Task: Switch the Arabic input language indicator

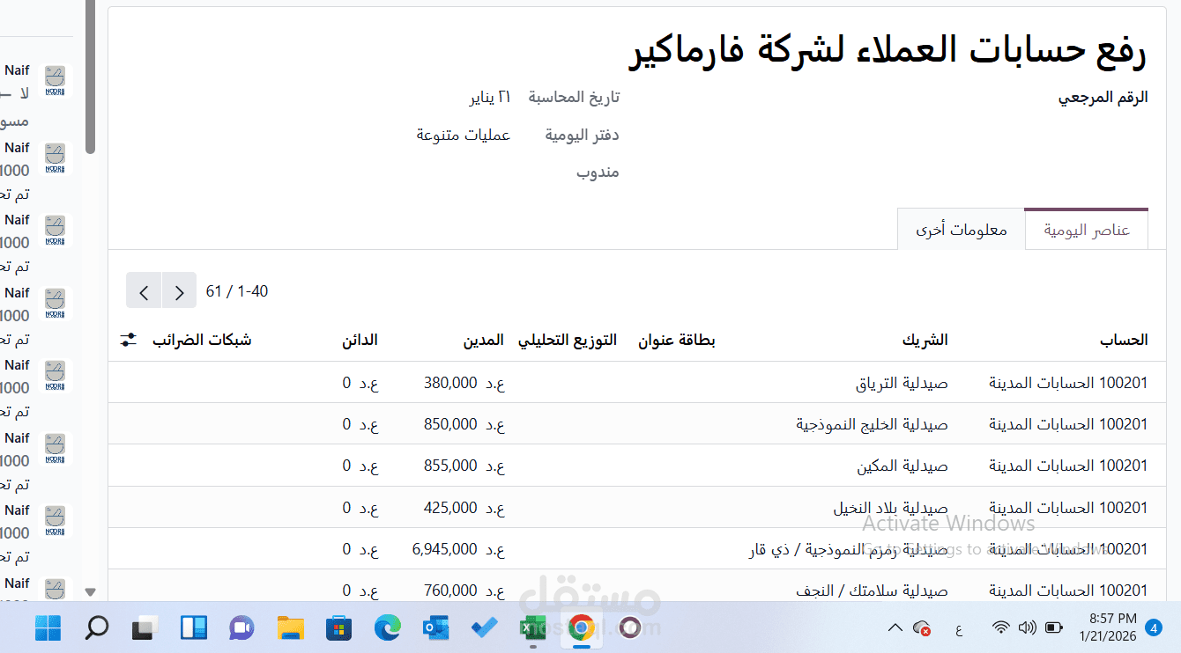Action: tap(958, 628)
